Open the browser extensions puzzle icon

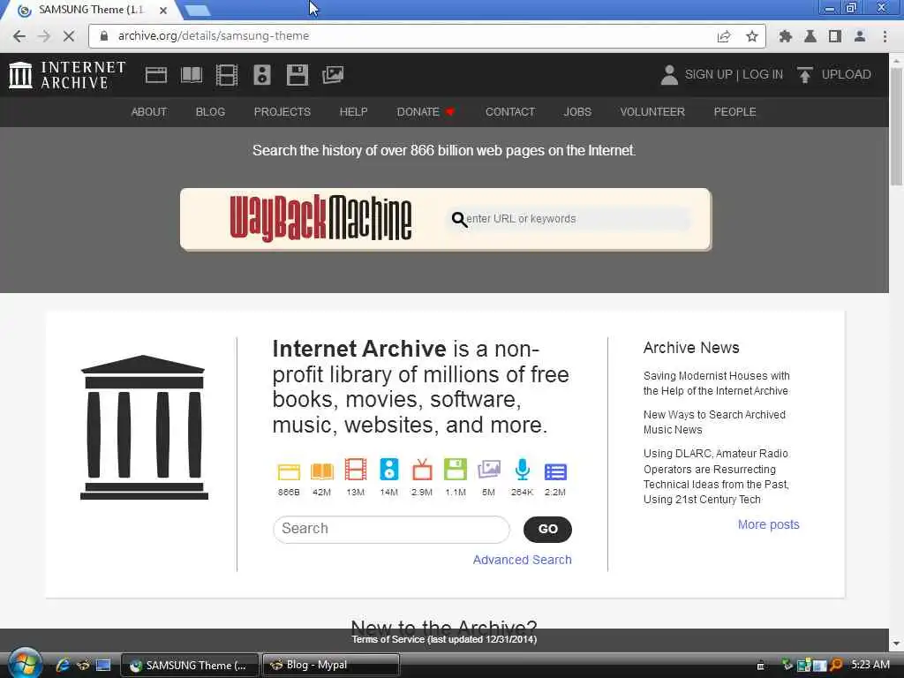coord(785,36)
